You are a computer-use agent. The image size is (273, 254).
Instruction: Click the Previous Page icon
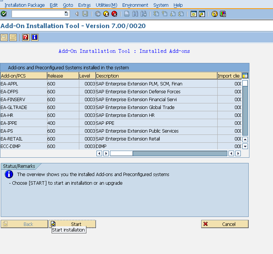[x=164, y=14]
